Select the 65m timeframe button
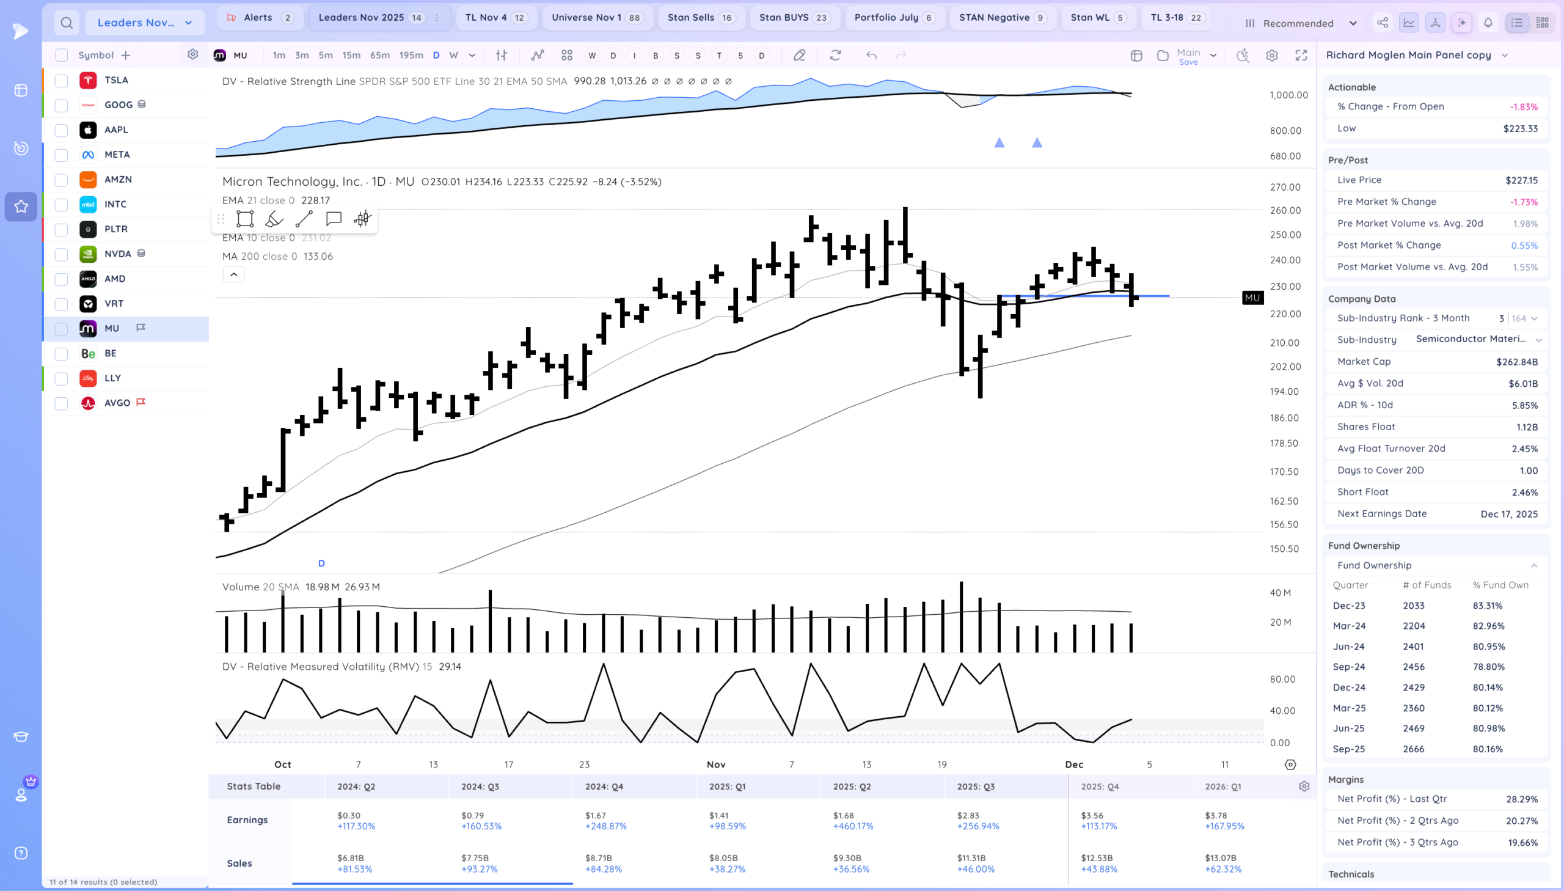The width and height of the screenshot is (1564, 891). (379, 56)
